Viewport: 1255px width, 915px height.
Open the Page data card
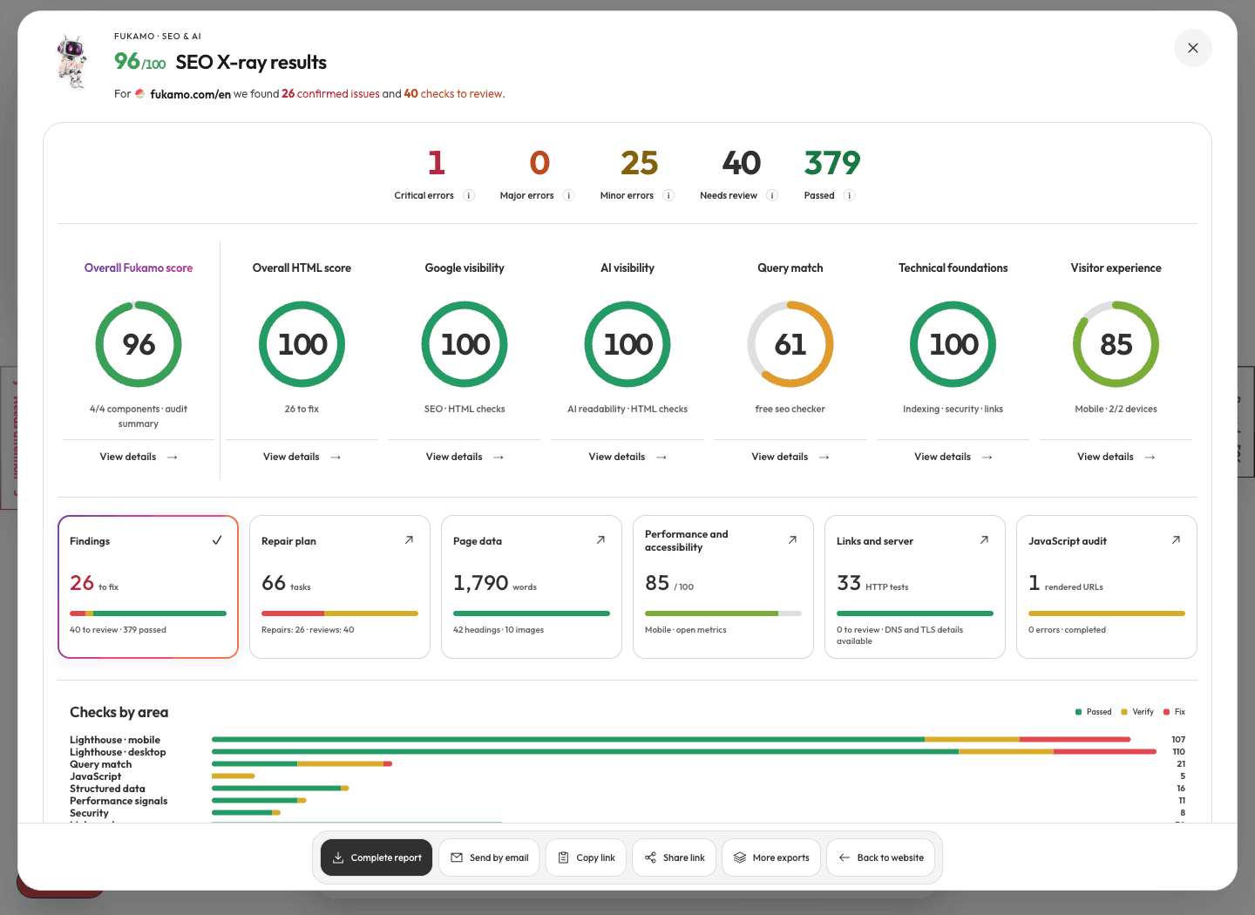click(532, 586)
